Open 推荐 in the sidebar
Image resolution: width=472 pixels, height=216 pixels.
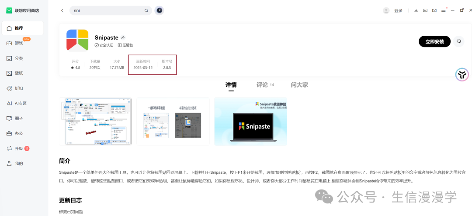pos(23,28)
